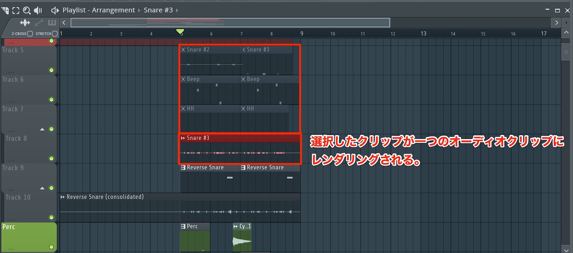This screenshot has width=573, height=253.
Task: Click pattern icon on second Reverse Snare clip
Action: (x=243, y=168)
